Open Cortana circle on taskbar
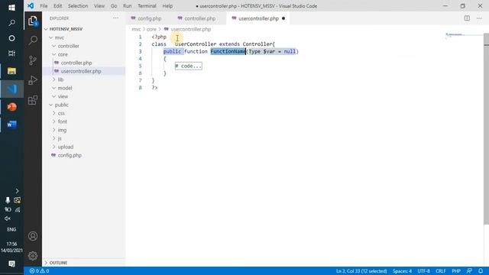 [x=11, y=38]
